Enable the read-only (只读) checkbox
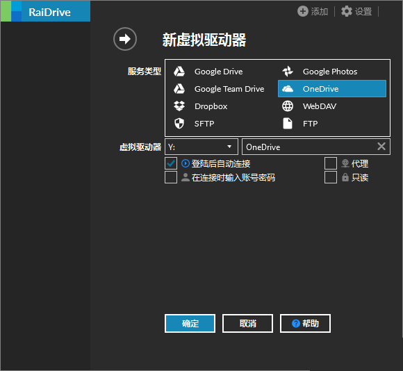The image size is (403, 371). pyautogui.click(x=331, y=177)
